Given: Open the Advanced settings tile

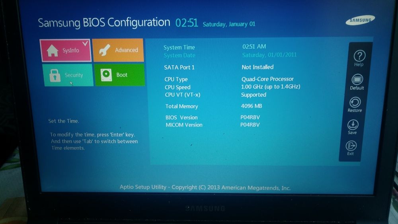Looking at the screenshot, I should pos(118,50).
